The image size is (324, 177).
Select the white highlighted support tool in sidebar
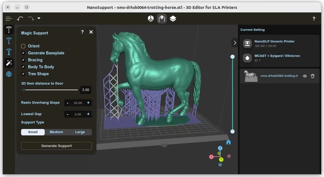[9, 30]
